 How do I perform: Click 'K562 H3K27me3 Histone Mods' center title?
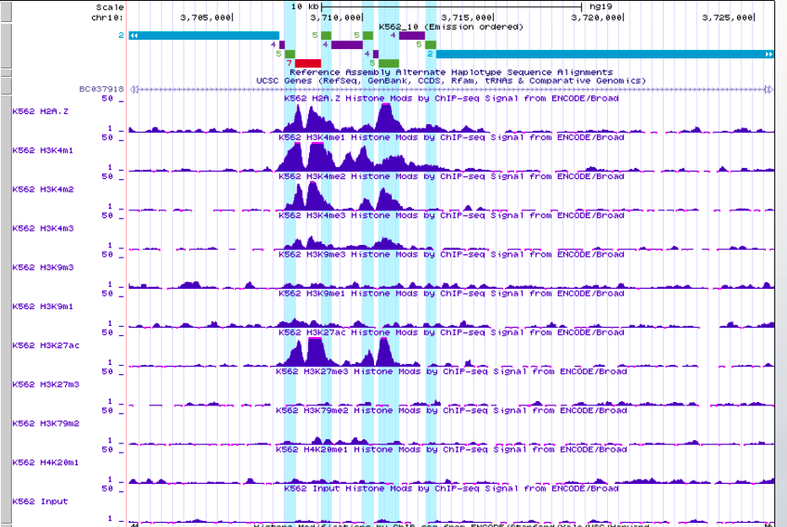pyautogui.click(x=451, y=372)
